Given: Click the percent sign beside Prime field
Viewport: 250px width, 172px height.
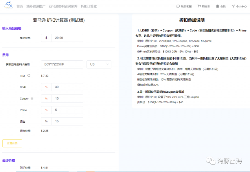Looking at the screenshot, I should (46, 110).
